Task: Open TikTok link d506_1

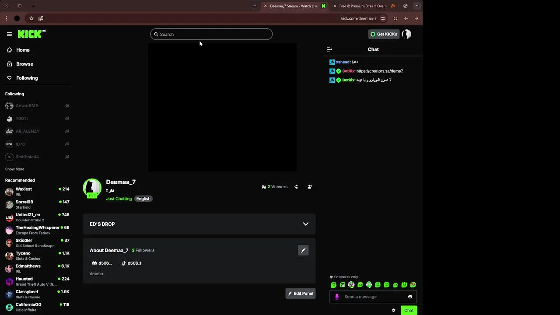Action: [x=131, y=263]
